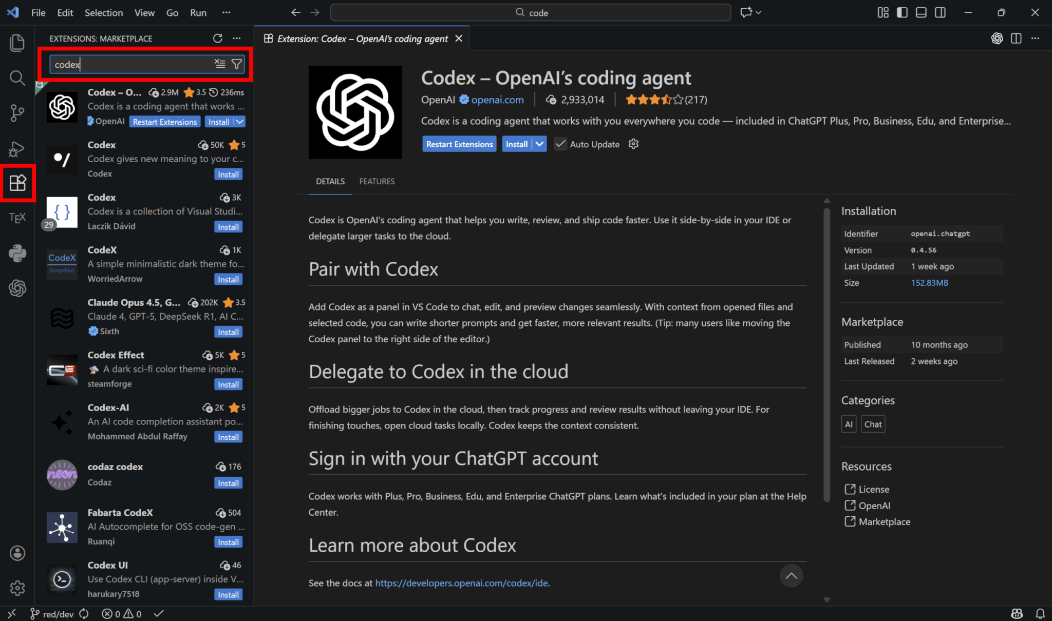The height and width of the screenshot is (621, 1052).
Task: Open Codex ChatGPT sidebar icon
Action: (x=17, y=288)
